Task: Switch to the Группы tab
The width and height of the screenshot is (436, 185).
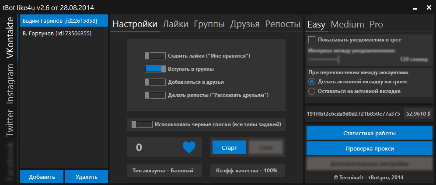Action: click(x=209, y=24)
